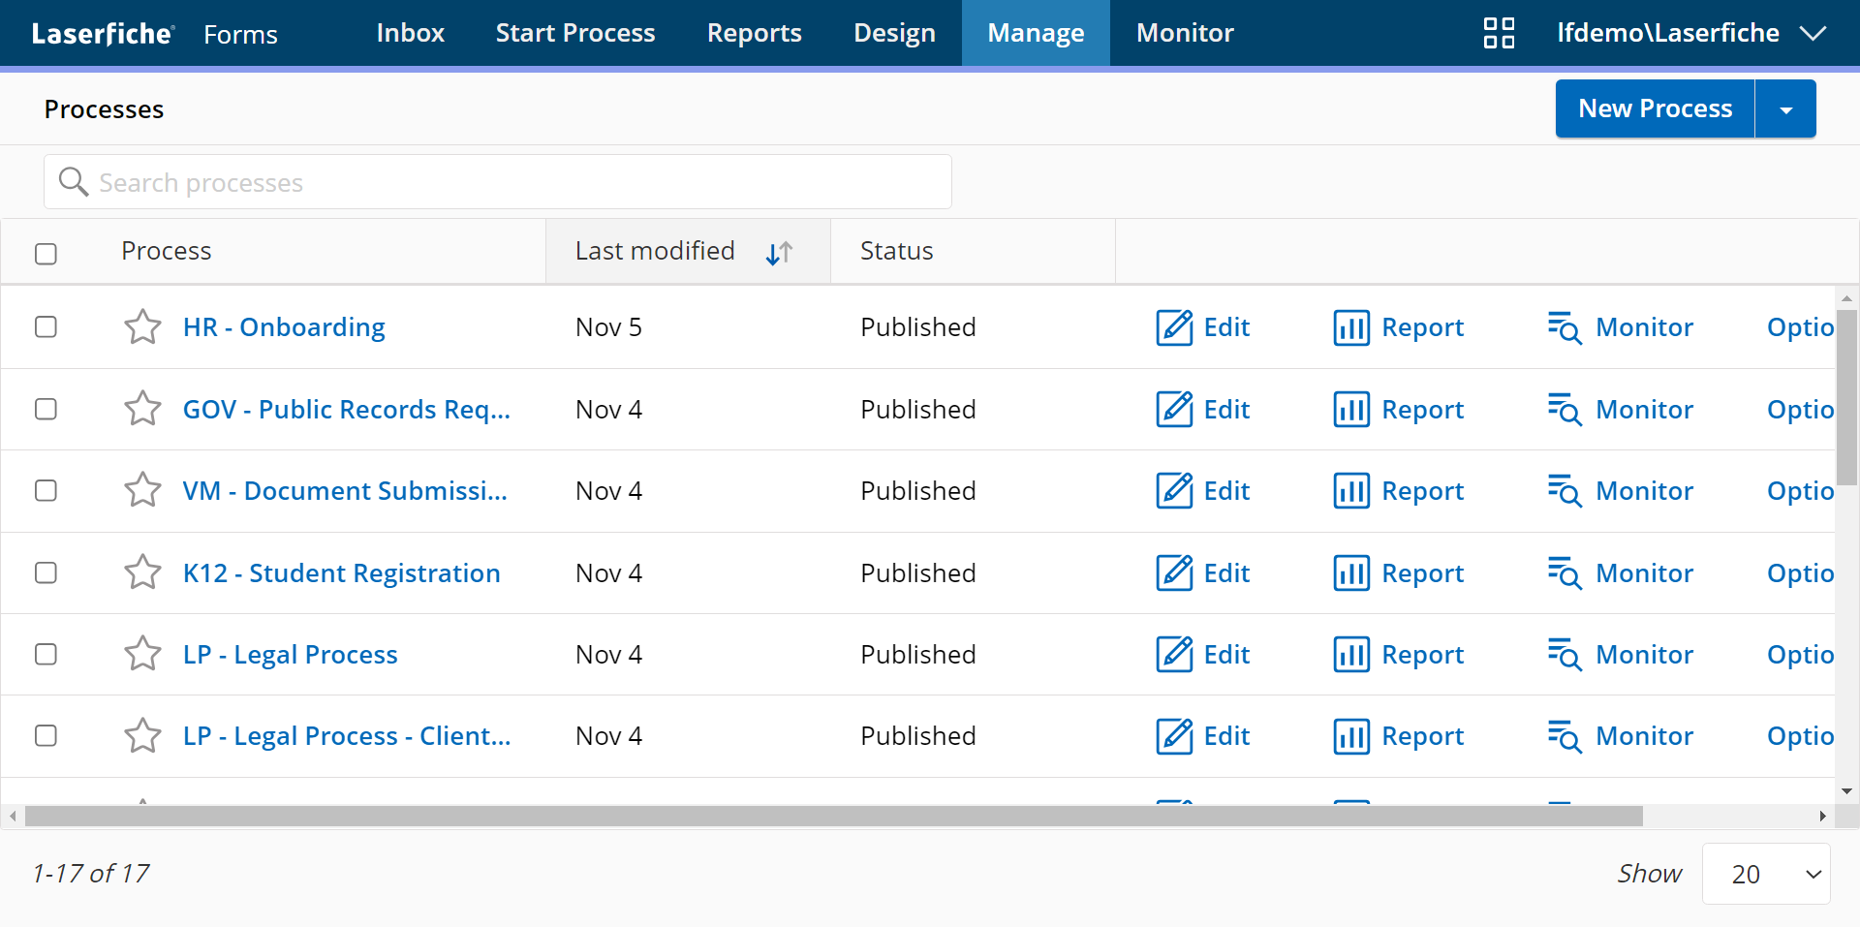Click the monitor search icon for K12 - Student Registration
The image size is (1860, 927).
tap(1564, 573)
